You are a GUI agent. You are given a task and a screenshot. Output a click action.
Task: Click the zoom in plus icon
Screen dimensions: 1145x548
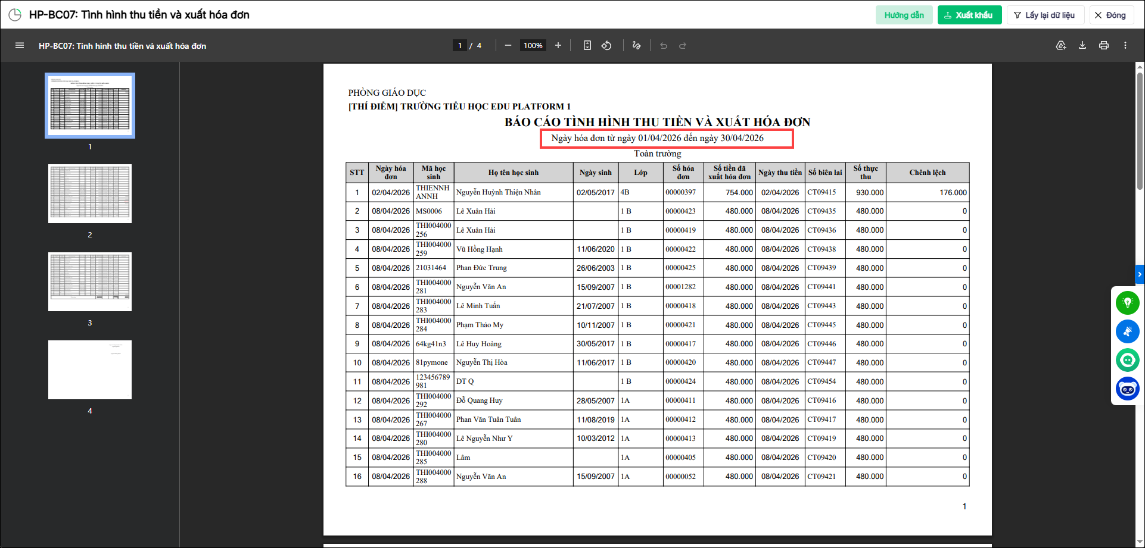coord(558,46)
